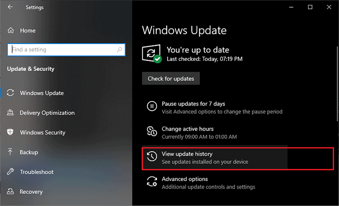Click the Home house icon

[x=11, y=30]
